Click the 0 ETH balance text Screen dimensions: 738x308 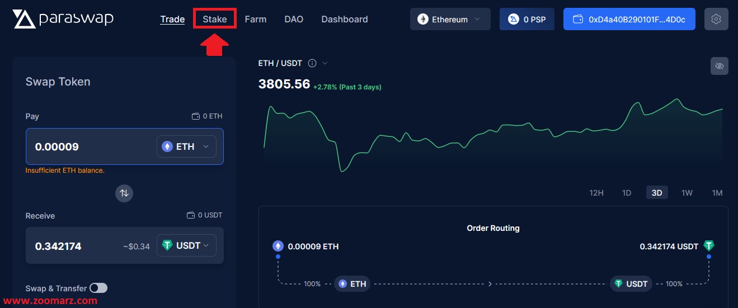(213, 116)
